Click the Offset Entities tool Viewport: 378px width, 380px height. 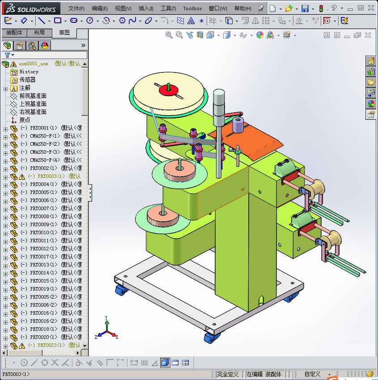coord(245,21)
